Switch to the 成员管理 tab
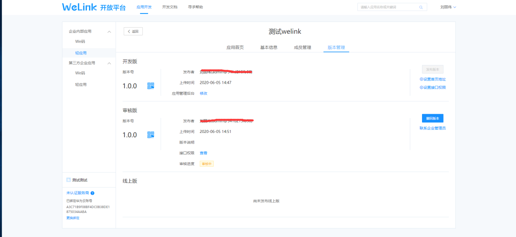The image size is (516, 237). pos(302,48)
